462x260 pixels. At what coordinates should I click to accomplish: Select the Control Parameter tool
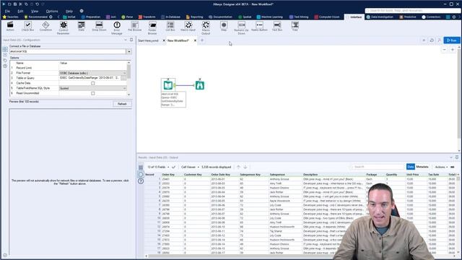[64, 28]
